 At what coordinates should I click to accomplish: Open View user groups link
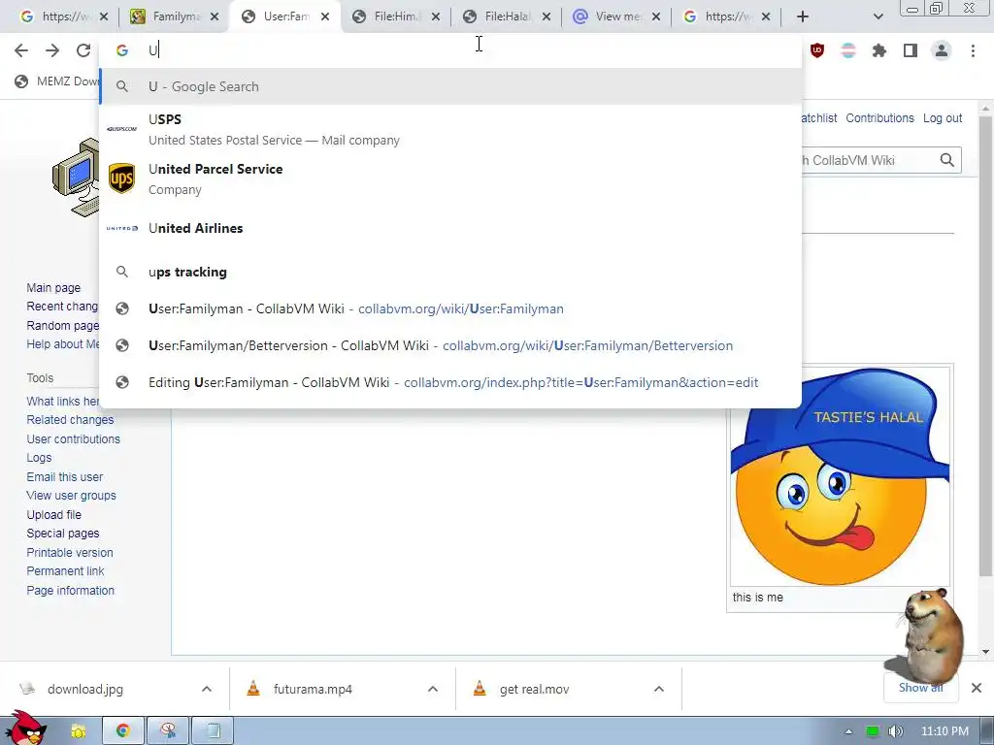tap(72, 496)
